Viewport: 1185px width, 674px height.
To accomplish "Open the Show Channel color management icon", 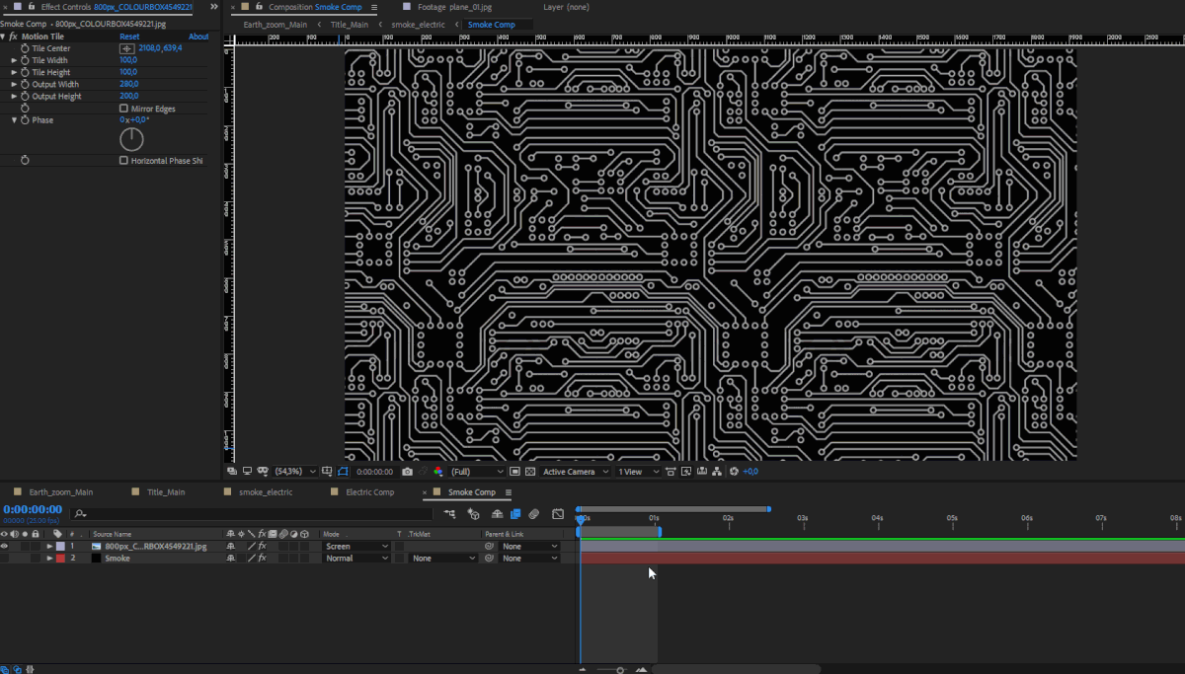I will coord(439,472).
